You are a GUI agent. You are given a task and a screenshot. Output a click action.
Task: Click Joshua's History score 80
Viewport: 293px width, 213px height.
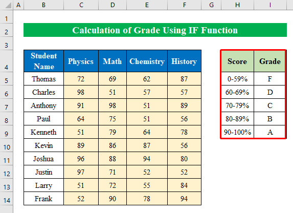[x=185, y=159]
